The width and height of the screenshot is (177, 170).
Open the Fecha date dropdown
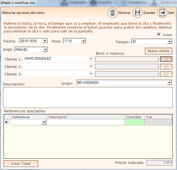tap(45, 41)
